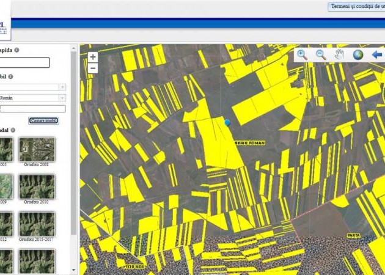The height and width of the screenshot is (275, 385).
Task: Select the zoom out magnifier tool
Action: 320,55
